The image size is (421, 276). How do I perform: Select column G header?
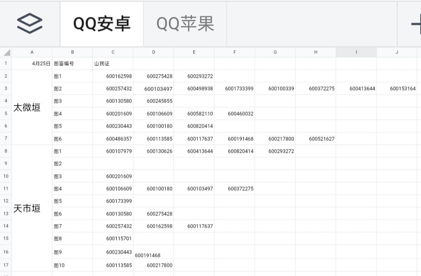tap(275, 52)
